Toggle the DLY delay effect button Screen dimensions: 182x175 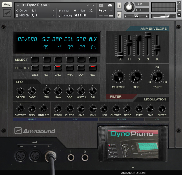pos(81,68)
